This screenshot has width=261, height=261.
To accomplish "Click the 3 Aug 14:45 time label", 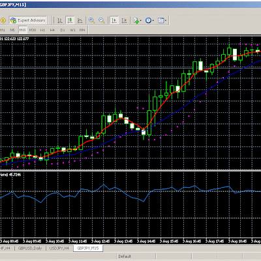I will [146, 241].
